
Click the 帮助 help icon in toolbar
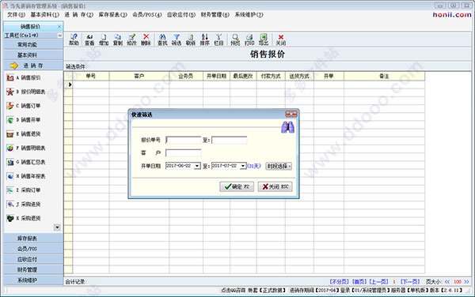tap(74, 39)
